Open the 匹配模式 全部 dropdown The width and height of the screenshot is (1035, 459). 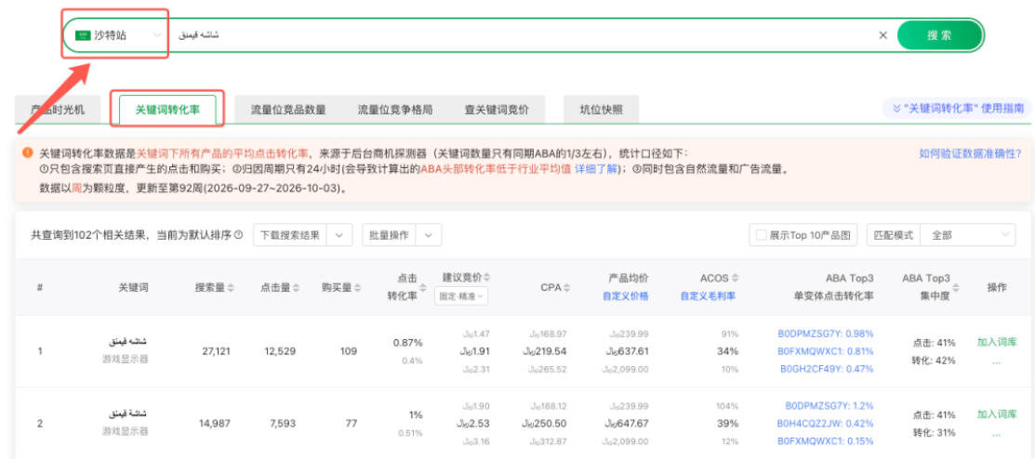tap(968, 235)
